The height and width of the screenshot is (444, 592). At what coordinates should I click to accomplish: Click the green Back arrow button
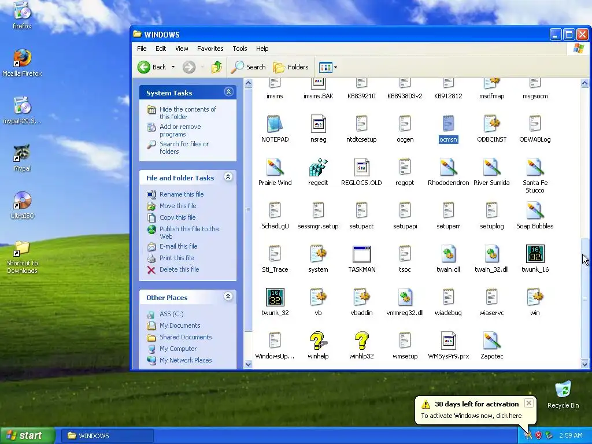tap(144, 67)
